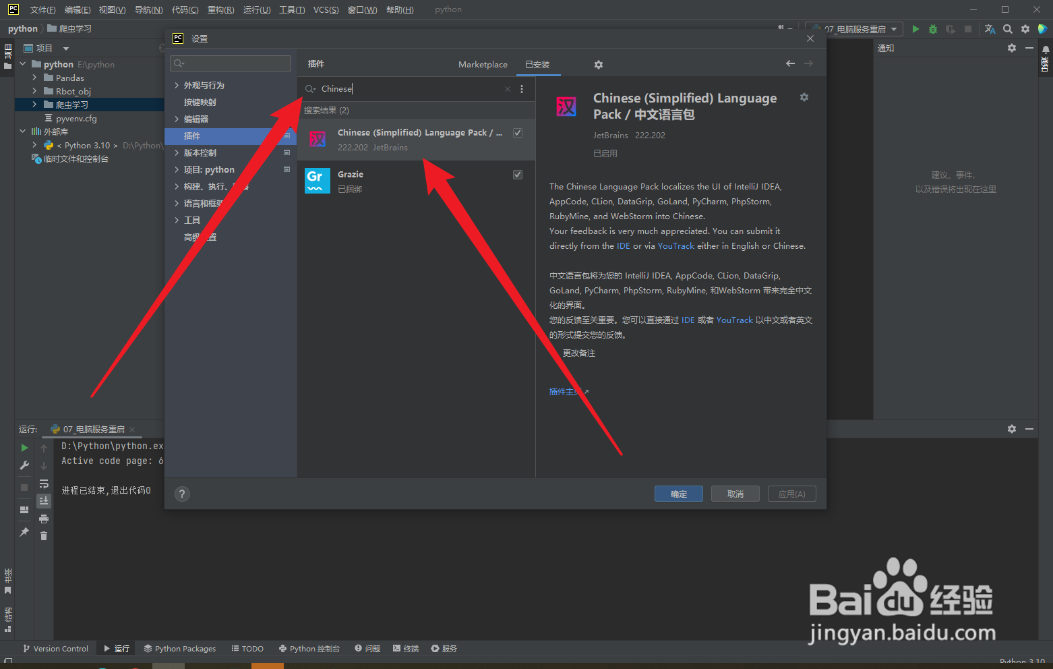Clear the plugin search with the X
The height and width of the screenshot is (669, 1053).
point(508,89)
